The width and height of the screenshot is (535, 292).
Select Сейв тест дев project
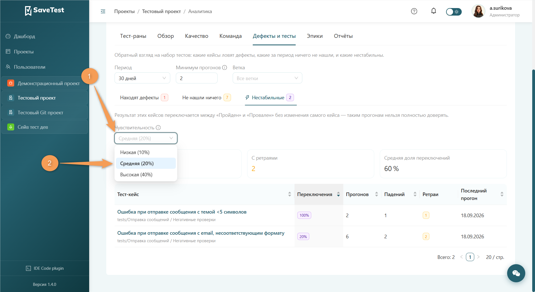(x=45, y=127)
